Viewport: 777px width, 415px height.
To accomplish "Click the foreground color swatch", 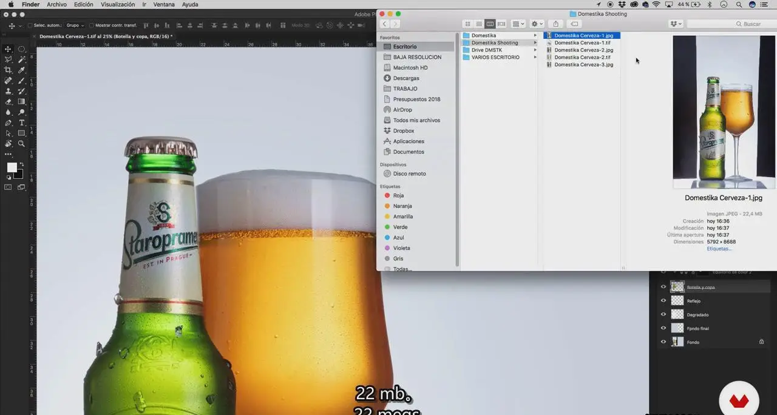I will point(12,167).
